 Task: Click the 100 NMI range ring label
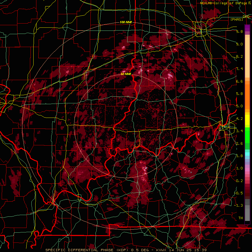coord(126,22)
